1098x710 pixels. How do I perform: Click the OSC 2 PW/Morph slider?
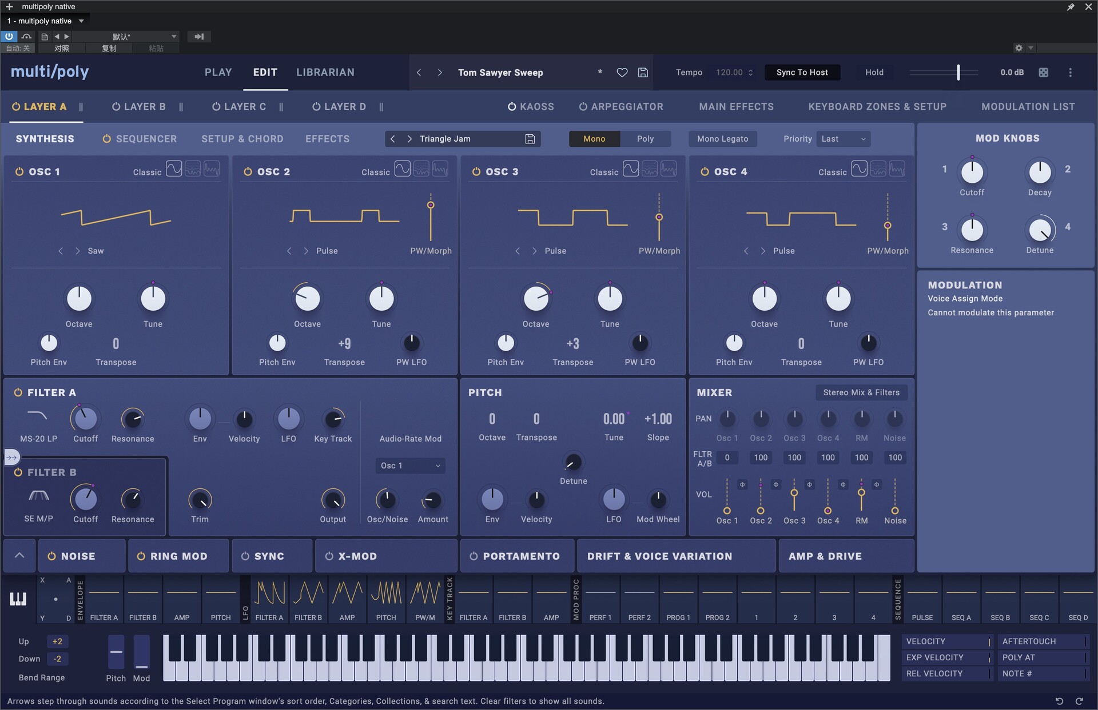pos(431,218)
